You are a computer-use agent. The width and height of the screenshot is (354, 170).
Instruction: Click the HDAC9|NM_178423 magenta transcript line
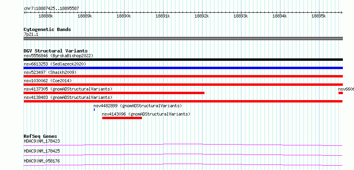coord(183,145)
